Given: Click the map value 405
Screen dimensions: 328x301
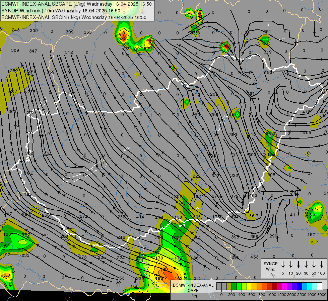Looking at the screenshot, I should point(307,132).
